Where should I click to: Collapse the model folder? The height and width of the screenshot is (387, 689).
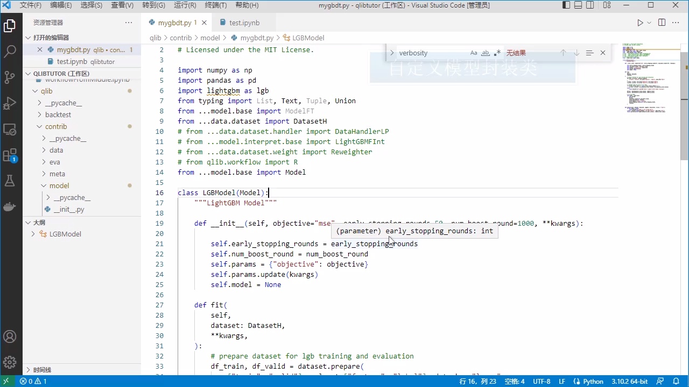pyautogui.click(x=59, y=185)
